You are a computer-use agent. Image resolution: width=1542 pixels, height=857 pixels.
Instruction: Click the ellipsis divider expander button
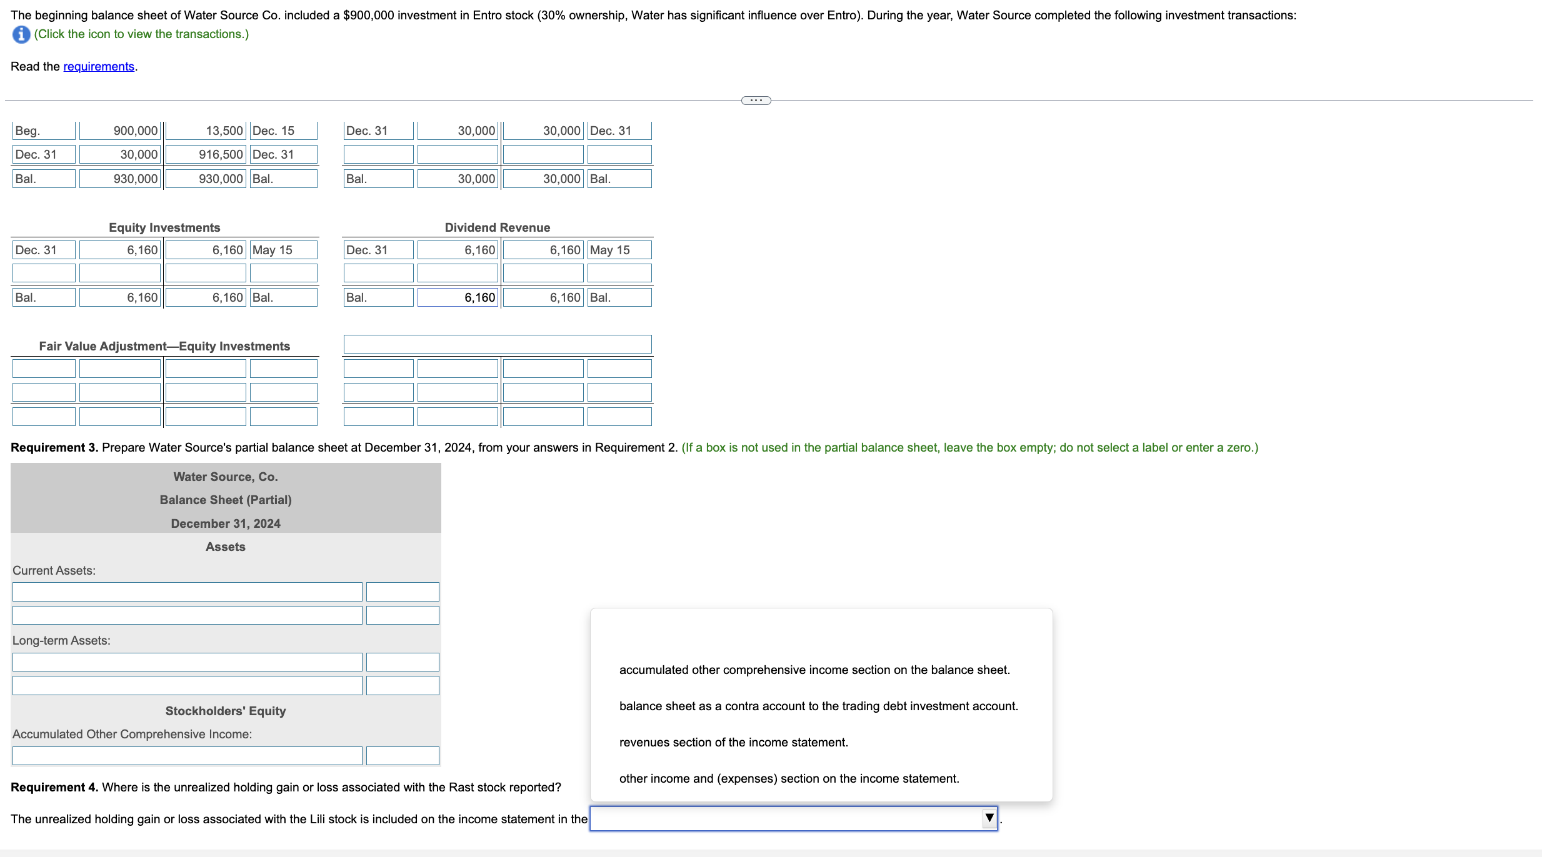pyautogui.click(x=756, y=101)
